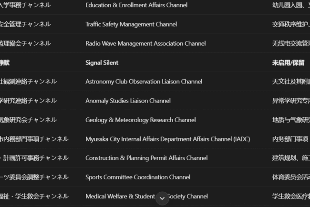Select the 監理協会チャンネル Japanese cell

(x=25, y=43)
